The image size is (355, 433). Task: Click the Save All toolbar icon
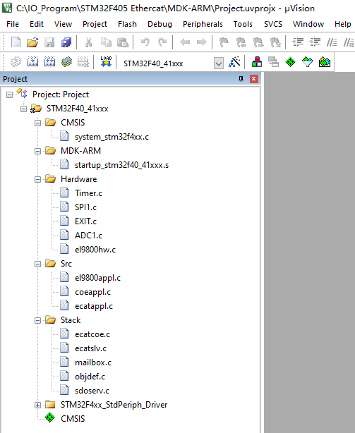coord(66,42)
